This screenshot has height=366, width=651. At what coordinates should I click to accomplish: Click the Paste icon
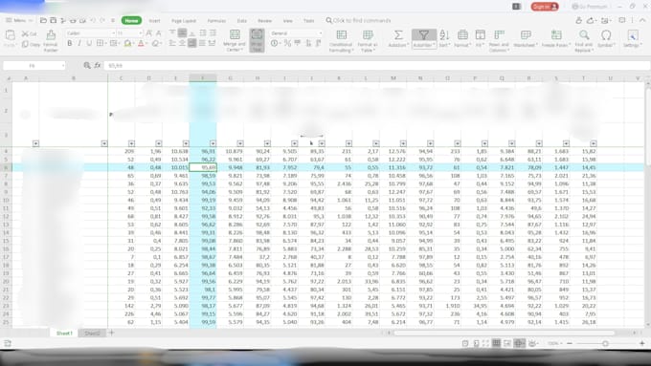click(x=10, y=35)
